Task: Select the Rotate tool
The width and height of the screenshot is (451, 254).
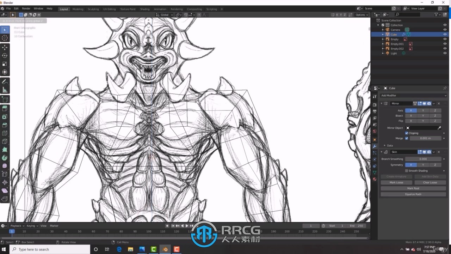Action: point(5,56)
